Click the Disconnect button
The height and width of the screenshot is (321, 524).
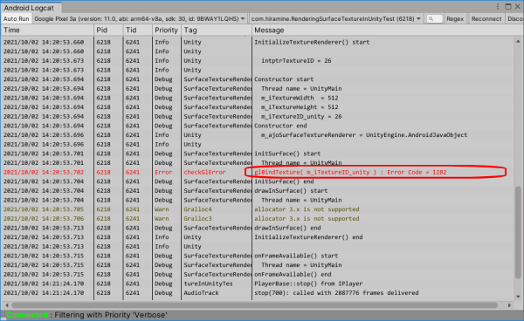(515, 18)
